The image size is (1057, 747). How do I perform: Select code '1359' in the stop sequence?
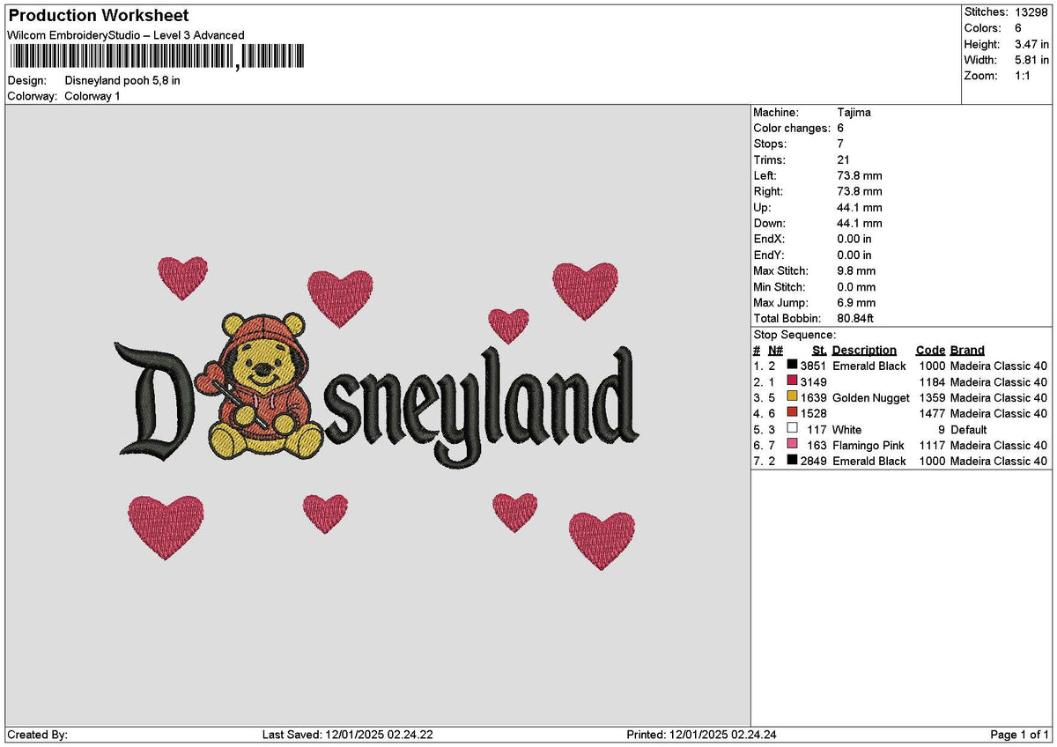932,398
